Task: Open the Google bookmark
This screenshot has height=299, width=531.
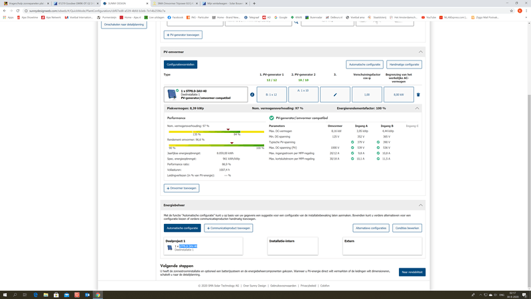Action: 281,17
